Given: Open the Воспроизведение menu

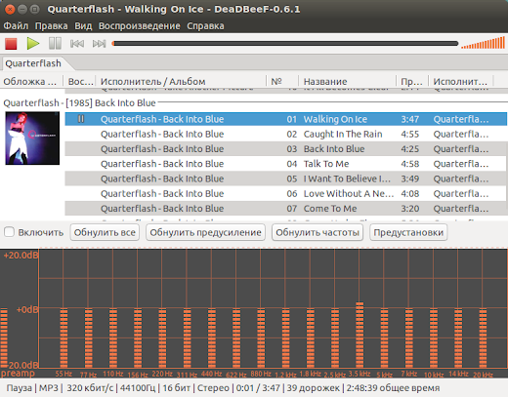Looking at the screenshot, I should tap(140, 25).
